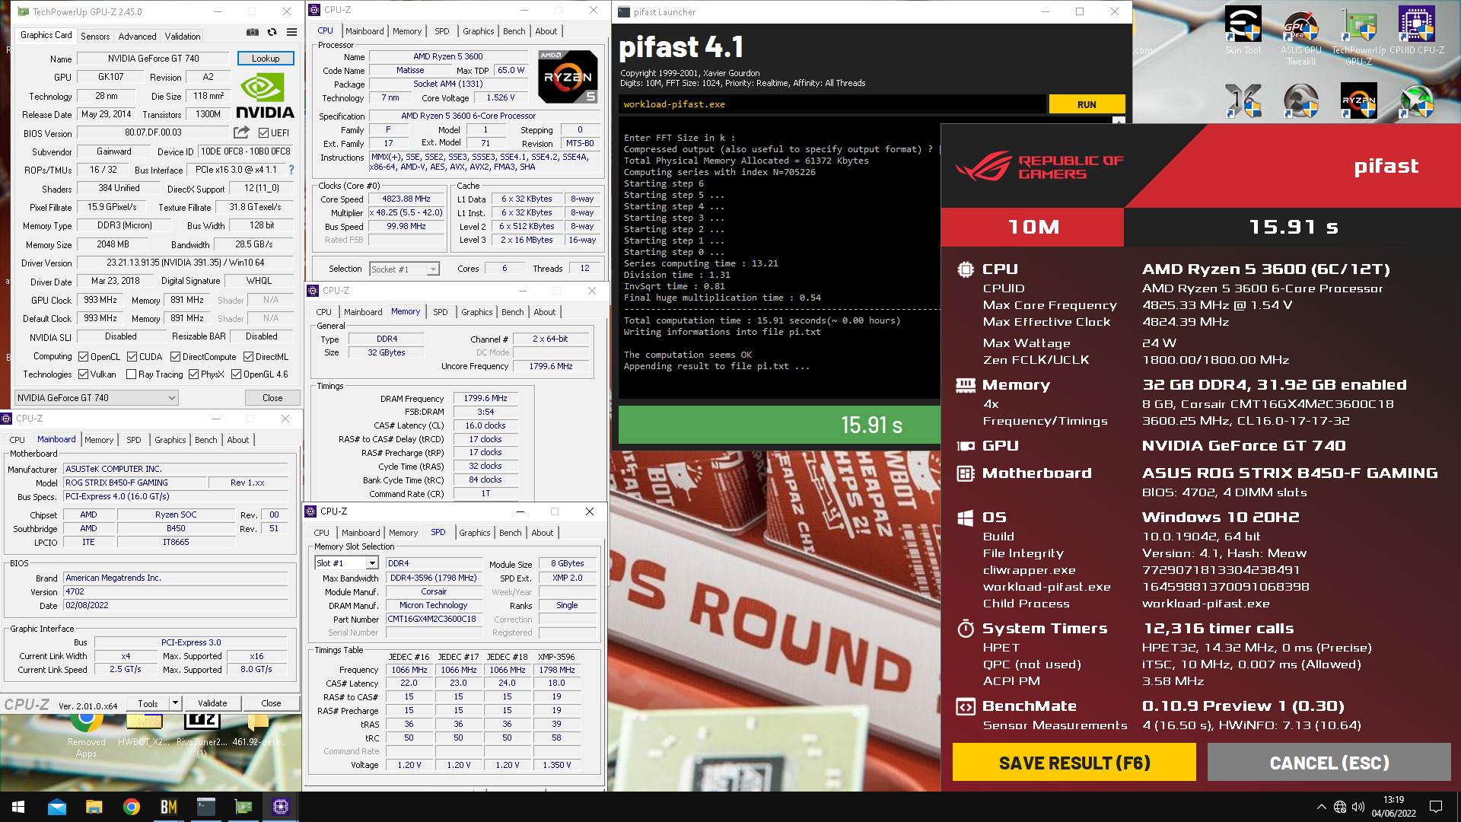Screen dimensions: 1461x822
Task: Click RUN button in pifast Launcher
Action: click(1087, 104)
